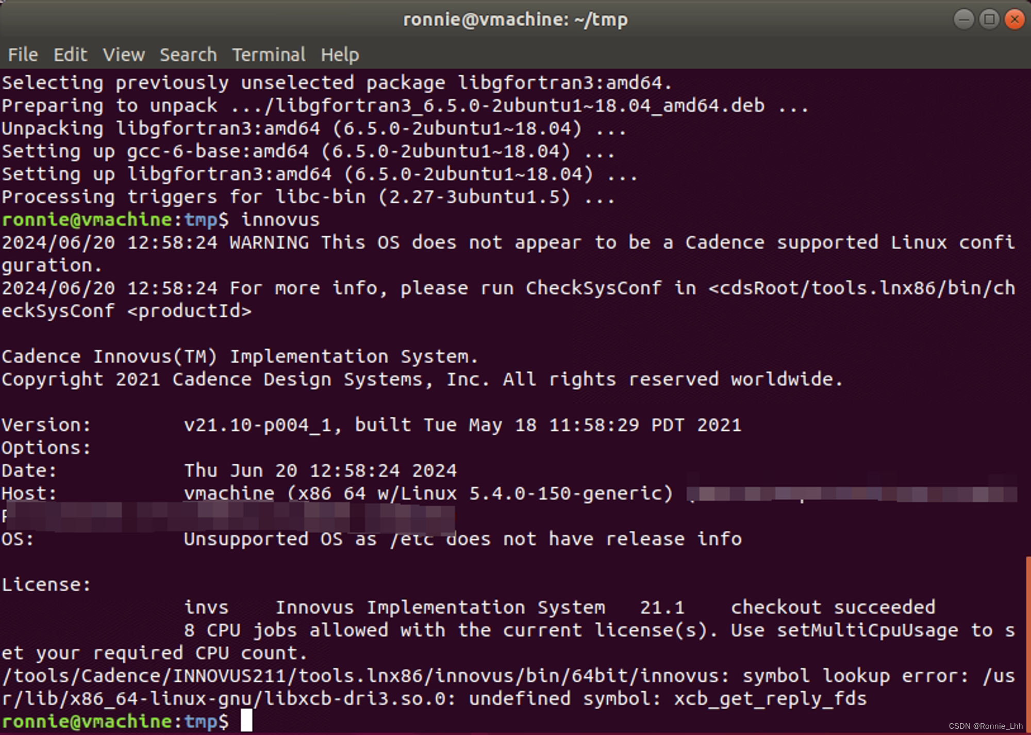Click 'Unpacking libgfortran3:amd64' line
This screenshot has width=1031, height=735.
pos(314,128)
